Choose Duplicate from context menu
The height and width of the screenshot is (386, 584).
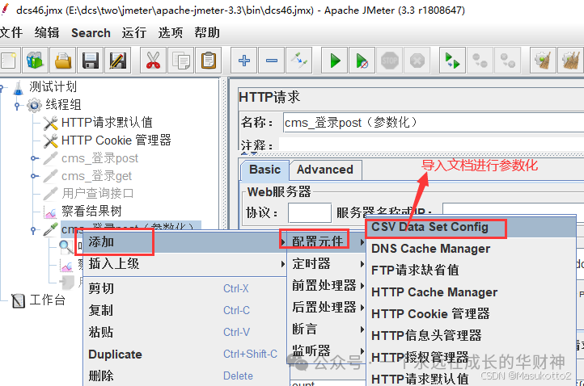[x=184, y=354]
